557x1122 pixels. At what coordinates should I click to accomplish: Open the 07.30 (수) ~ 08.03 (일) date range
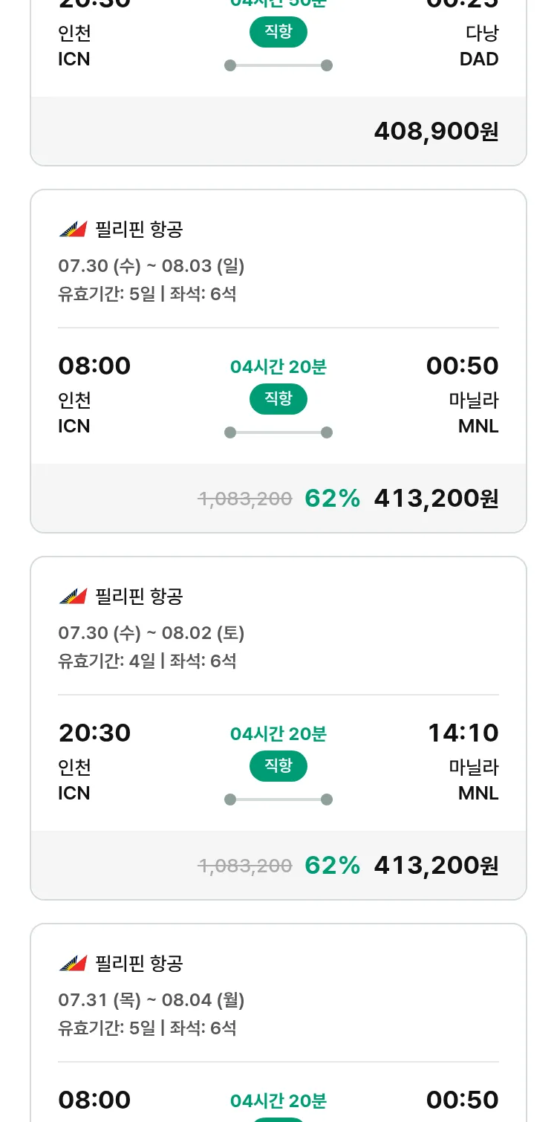coord(152,266)
